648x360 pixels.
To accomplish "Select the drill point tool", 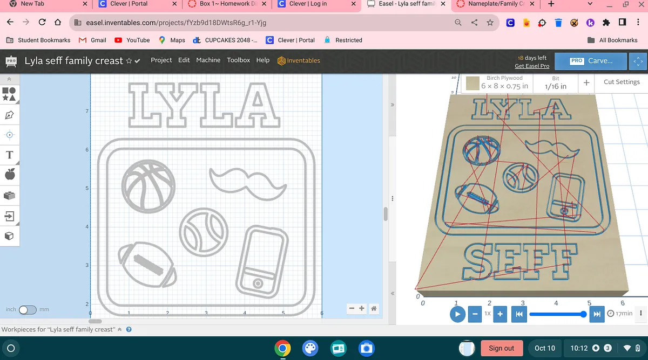I will coord(9,135).
